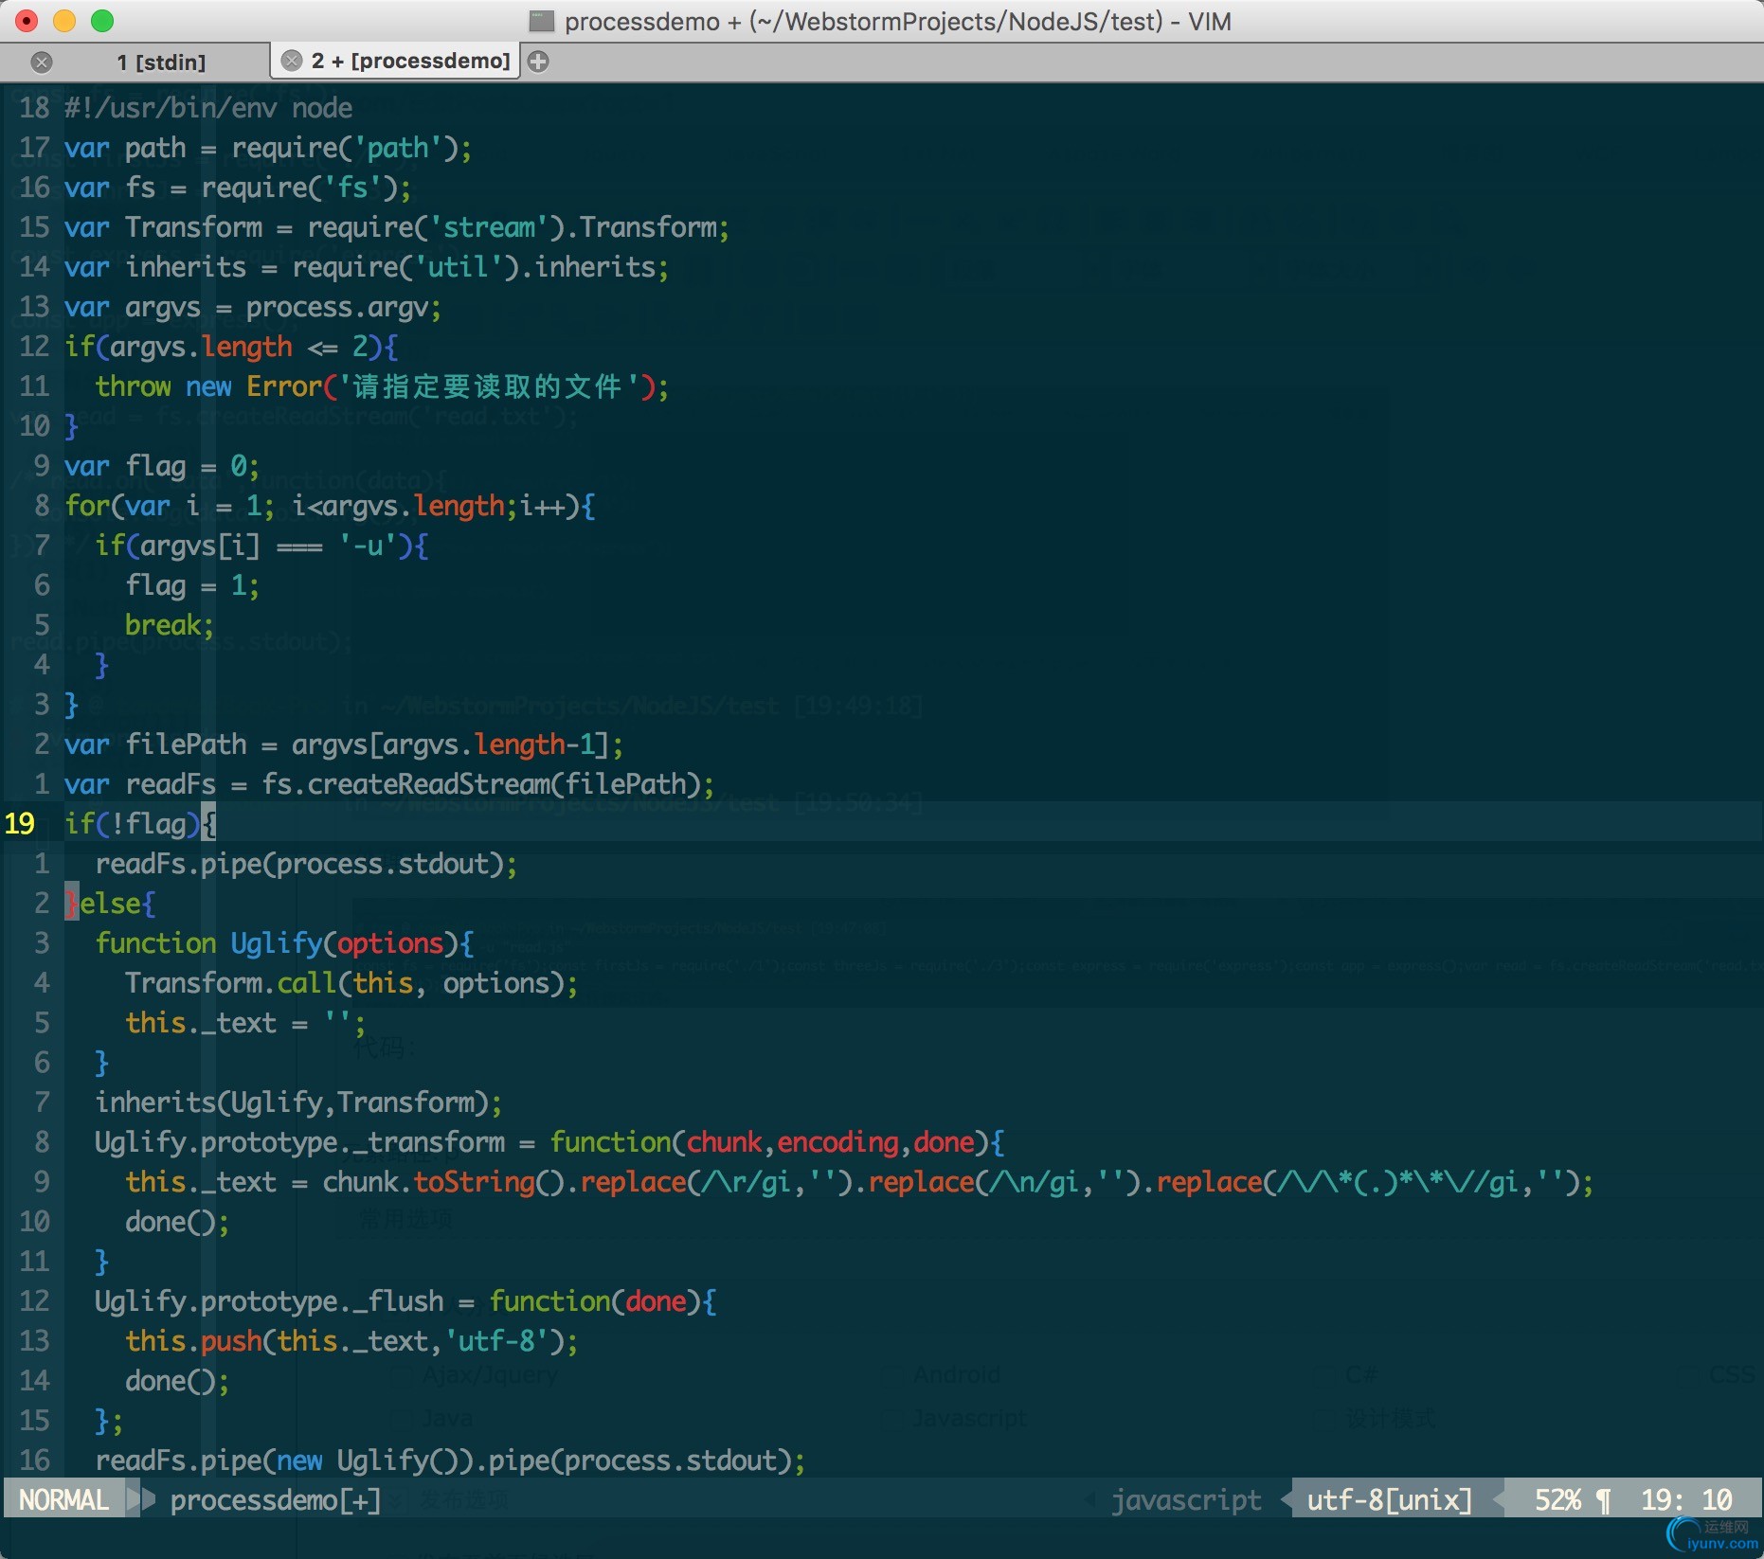1764x1559 pixels.
Task: Click the 'var flag = 0;' line
Action: click(162, 466)
